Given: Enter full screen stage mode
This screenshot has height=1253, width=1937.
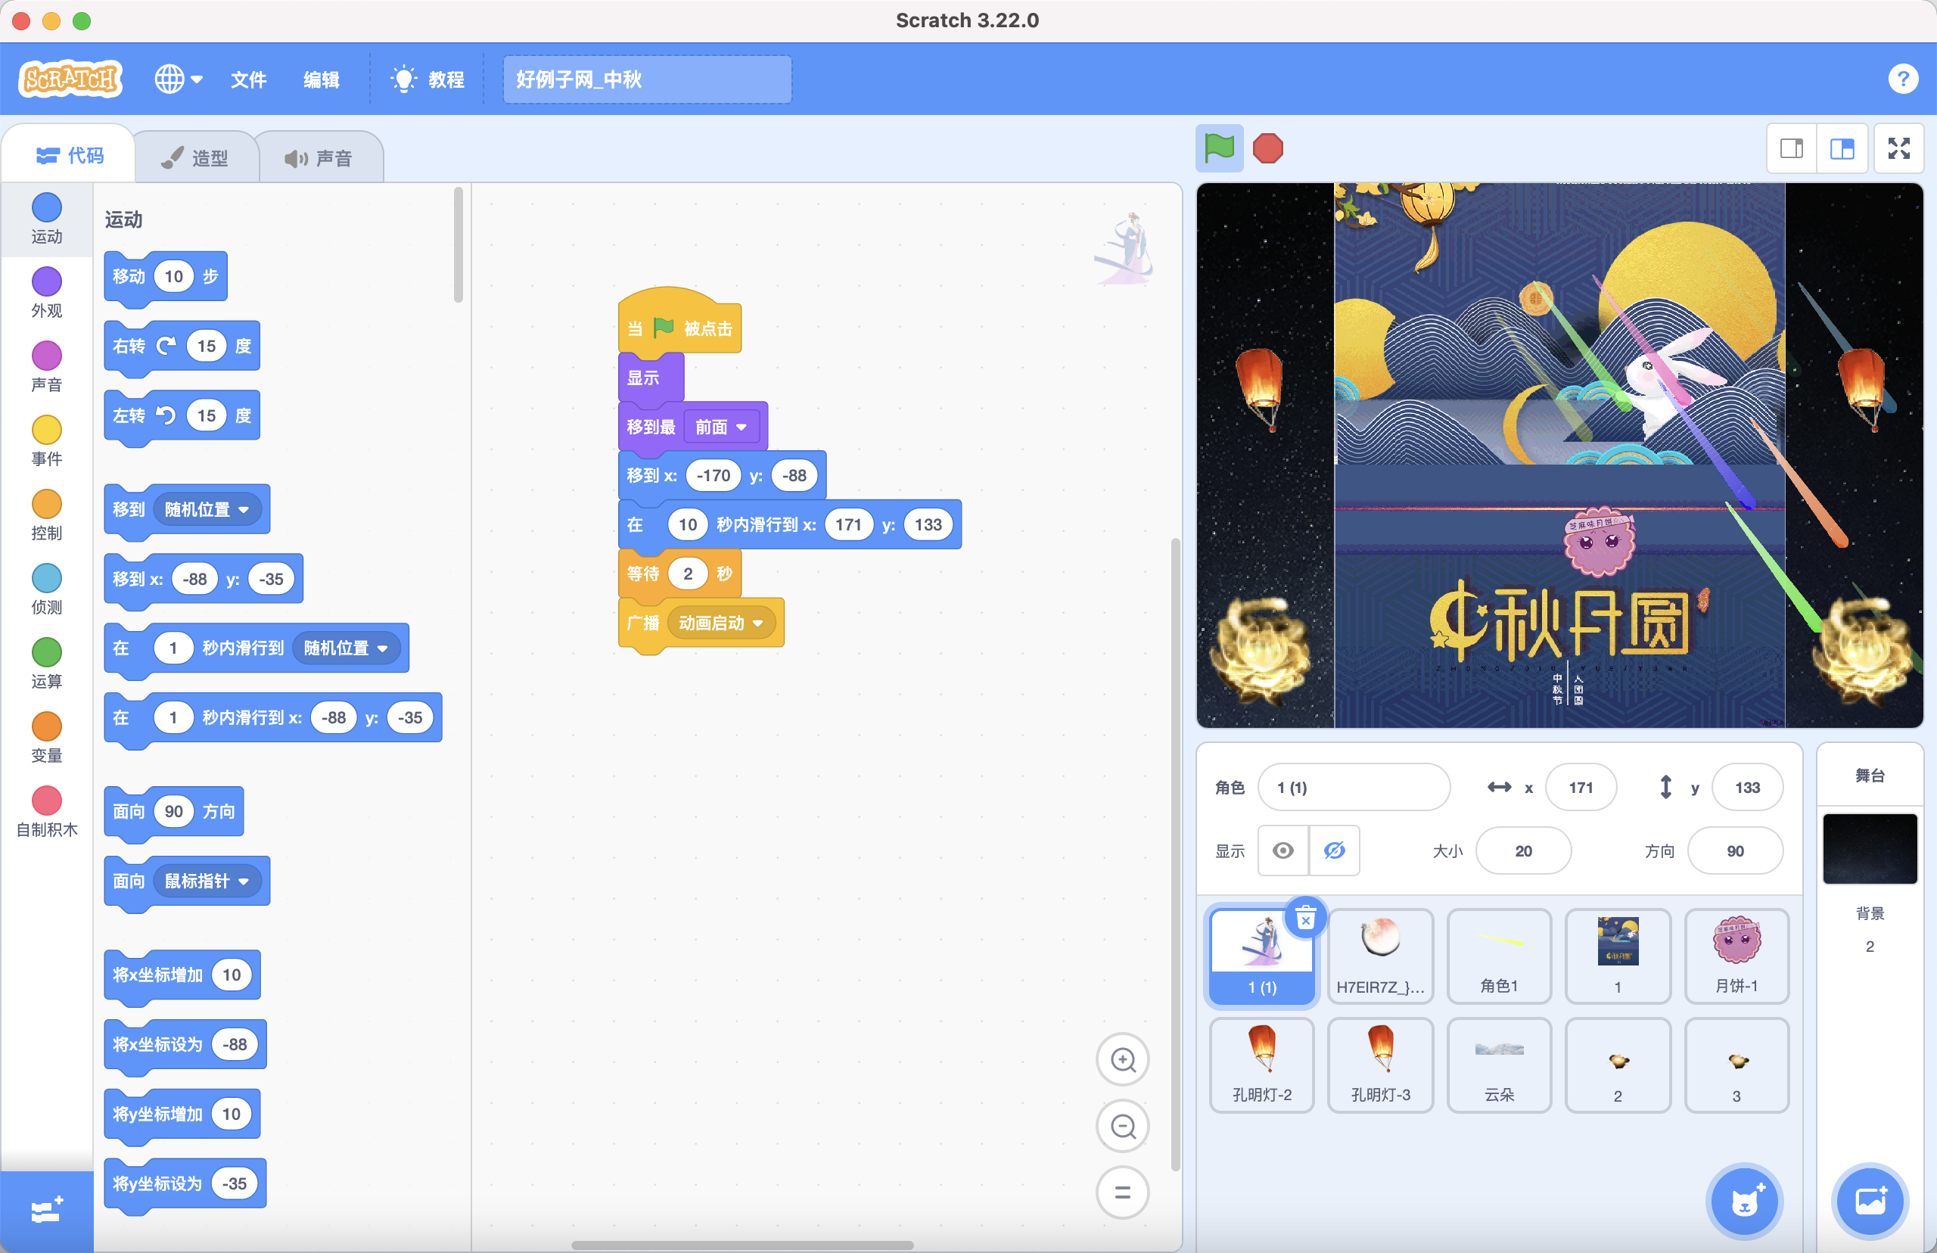Looking at the screenshot, I should pyautogui.click(x=1898, y=148).
